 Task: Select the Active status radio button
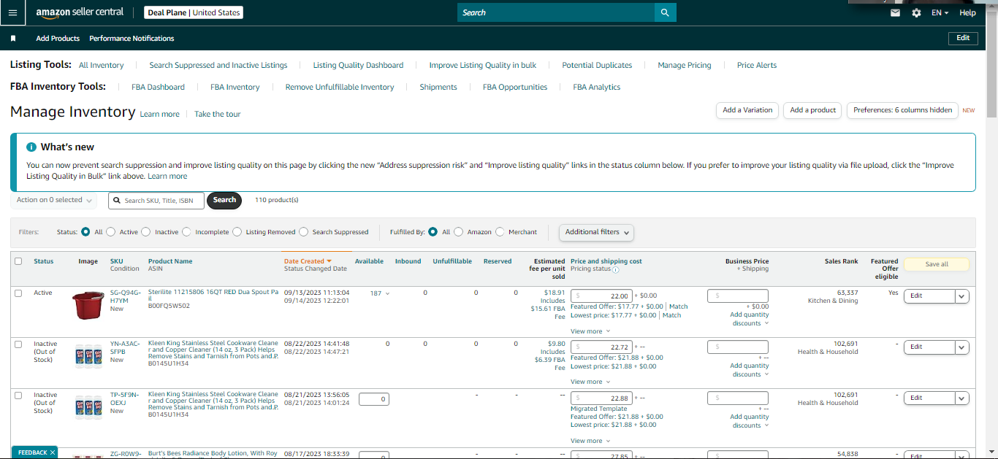(111, 232)
